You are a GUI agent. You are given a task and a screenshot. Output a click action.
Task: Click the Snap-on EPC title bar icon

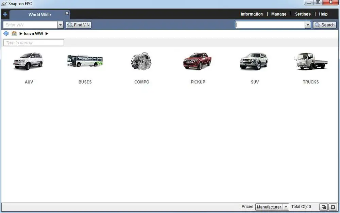(4, 4)
